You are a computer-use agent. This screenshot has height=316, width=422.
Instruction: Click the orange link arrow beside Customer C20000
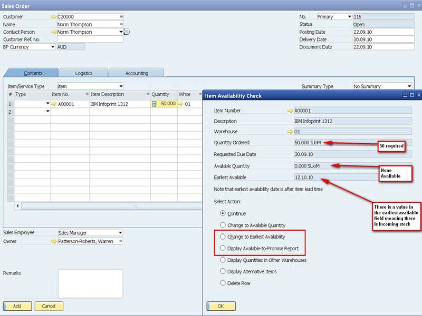click(54, 16)
